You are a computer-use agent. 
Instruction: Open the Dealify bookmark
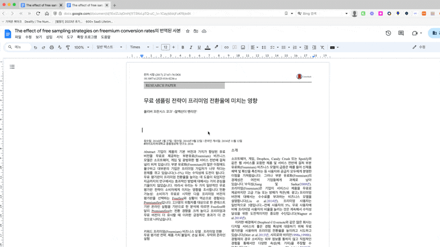pyautogui.click(x=37, y=21)
